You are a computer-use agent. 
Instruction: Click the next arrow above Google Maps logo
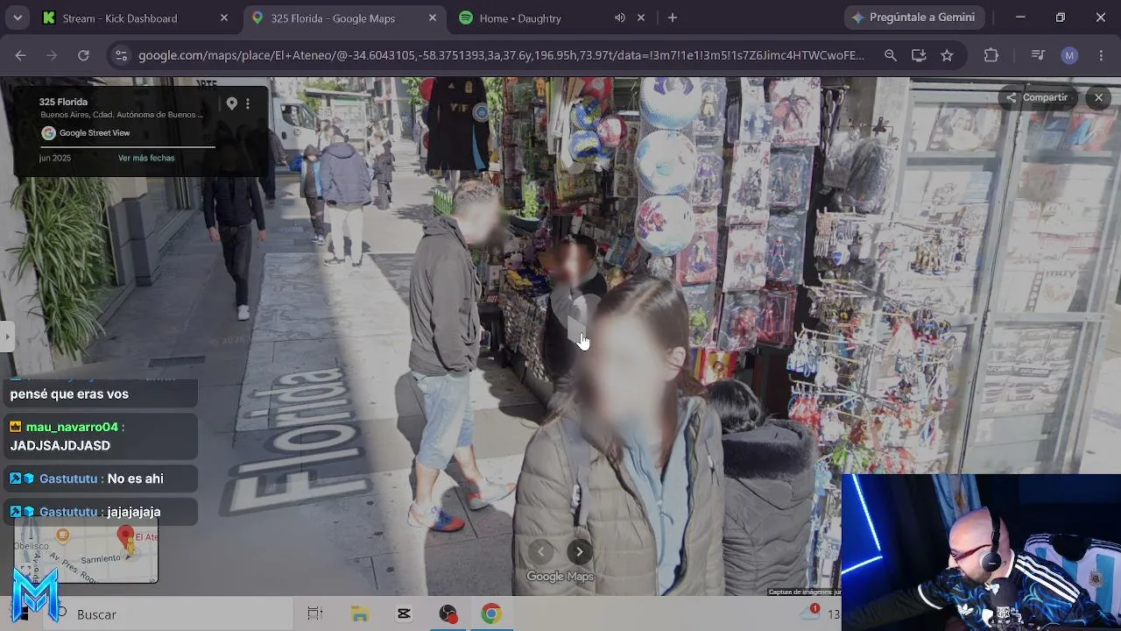click(579, 551)
